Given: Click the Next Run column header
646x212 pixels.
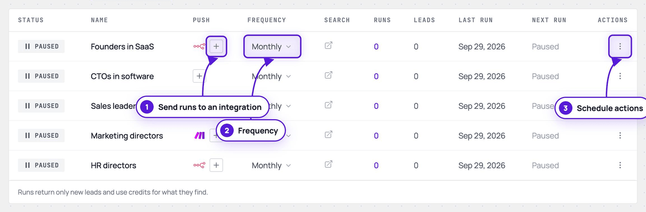Looking at the screenshot, I should pyautogui.click(x=549, y=20).
